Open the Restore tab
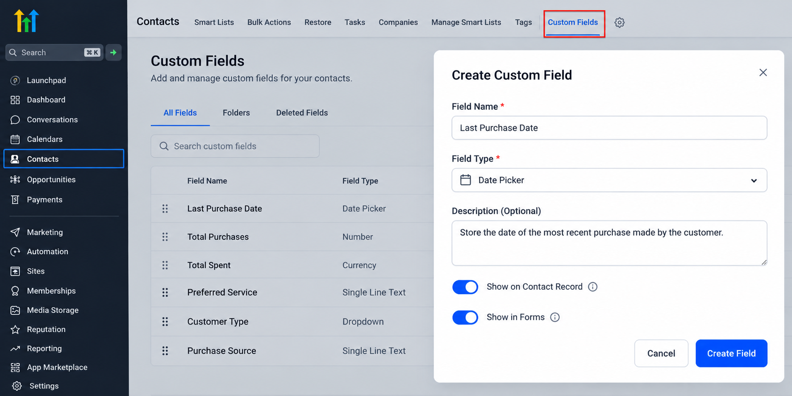The height and width of the screenshot is (396, 792). pyautogui.click(x=317, y=22)
